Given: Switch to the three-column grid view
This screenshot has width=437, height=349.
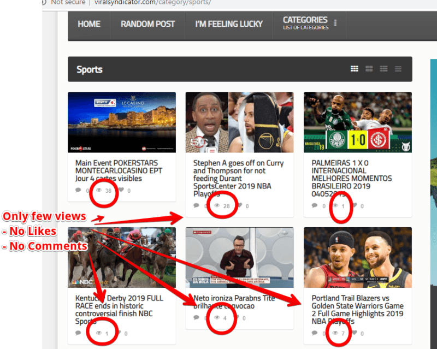Looking at the screenshot, I should click(x=355, y=69).
